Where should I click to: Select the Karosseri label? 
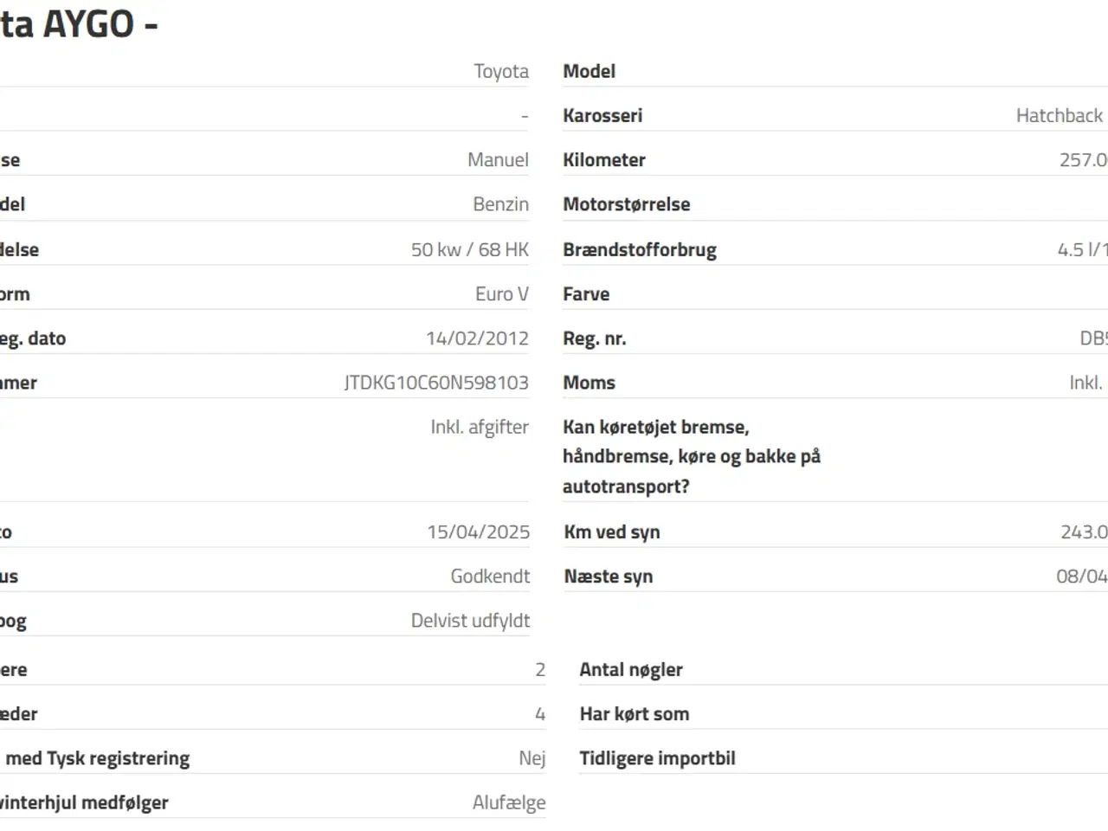click(602, 115)
